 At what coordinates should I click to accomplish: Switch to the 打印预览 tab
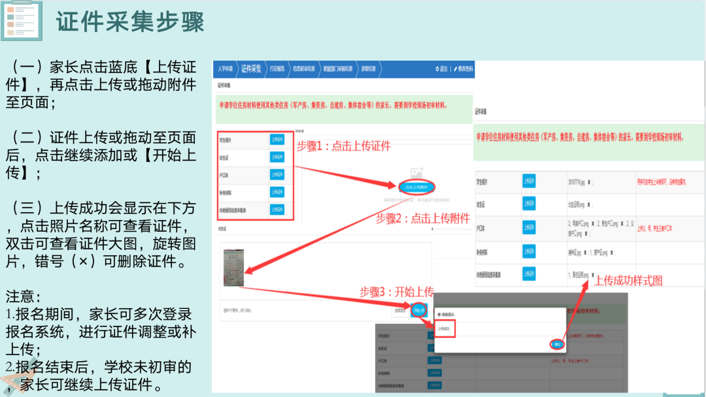tap(277, 69)
